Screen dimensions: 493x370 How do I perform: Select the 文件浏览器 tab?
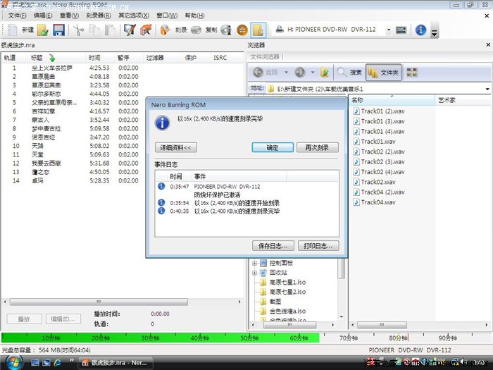265,56
